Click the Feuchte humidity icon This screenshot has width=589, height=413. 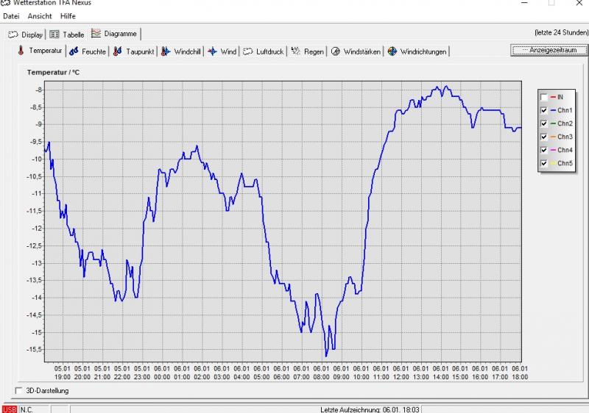73,51
